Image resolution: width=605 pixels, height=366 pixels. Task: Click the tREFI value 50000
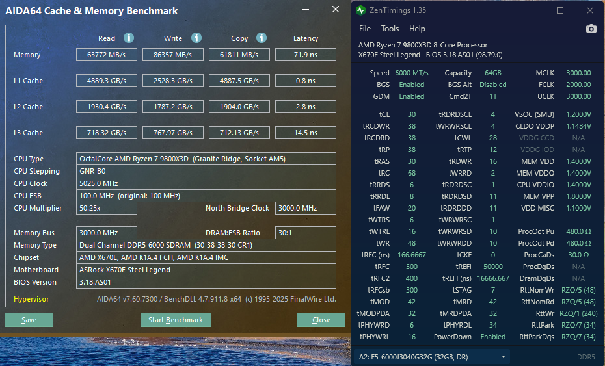[493, 267]
